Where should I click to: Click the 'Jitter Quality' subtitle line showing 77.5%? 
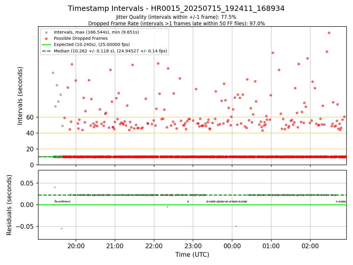[x=176, y=17]
